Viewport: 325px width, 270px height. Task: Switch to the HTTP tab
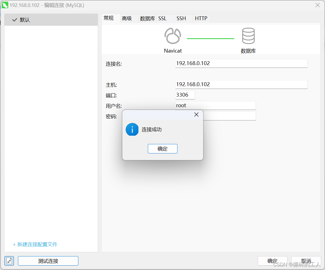(x=201, y=18)
